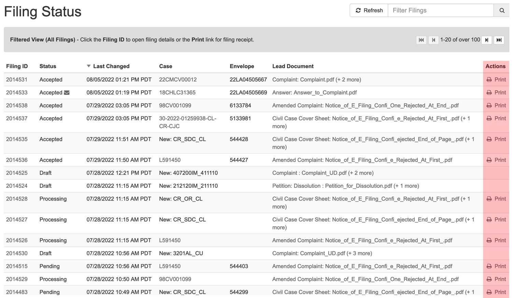512x298 pixels.
Task: Click Complaint.pdf (+ 2 more) lead document
Action: tap(316, 79)
